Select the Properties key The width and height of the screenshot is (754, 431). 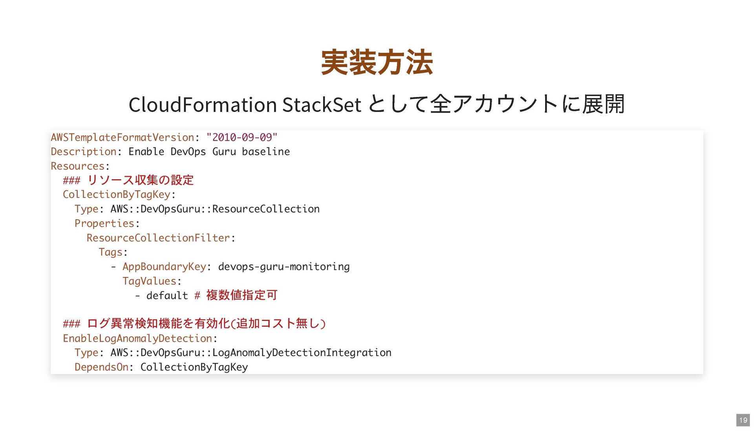pos(104,224)
